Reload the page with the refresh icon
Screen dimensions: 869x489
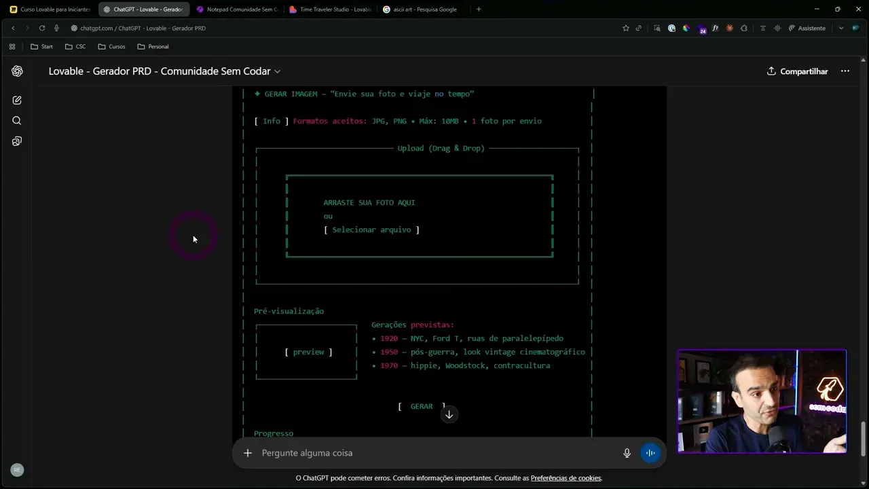(x=42, y=28)
